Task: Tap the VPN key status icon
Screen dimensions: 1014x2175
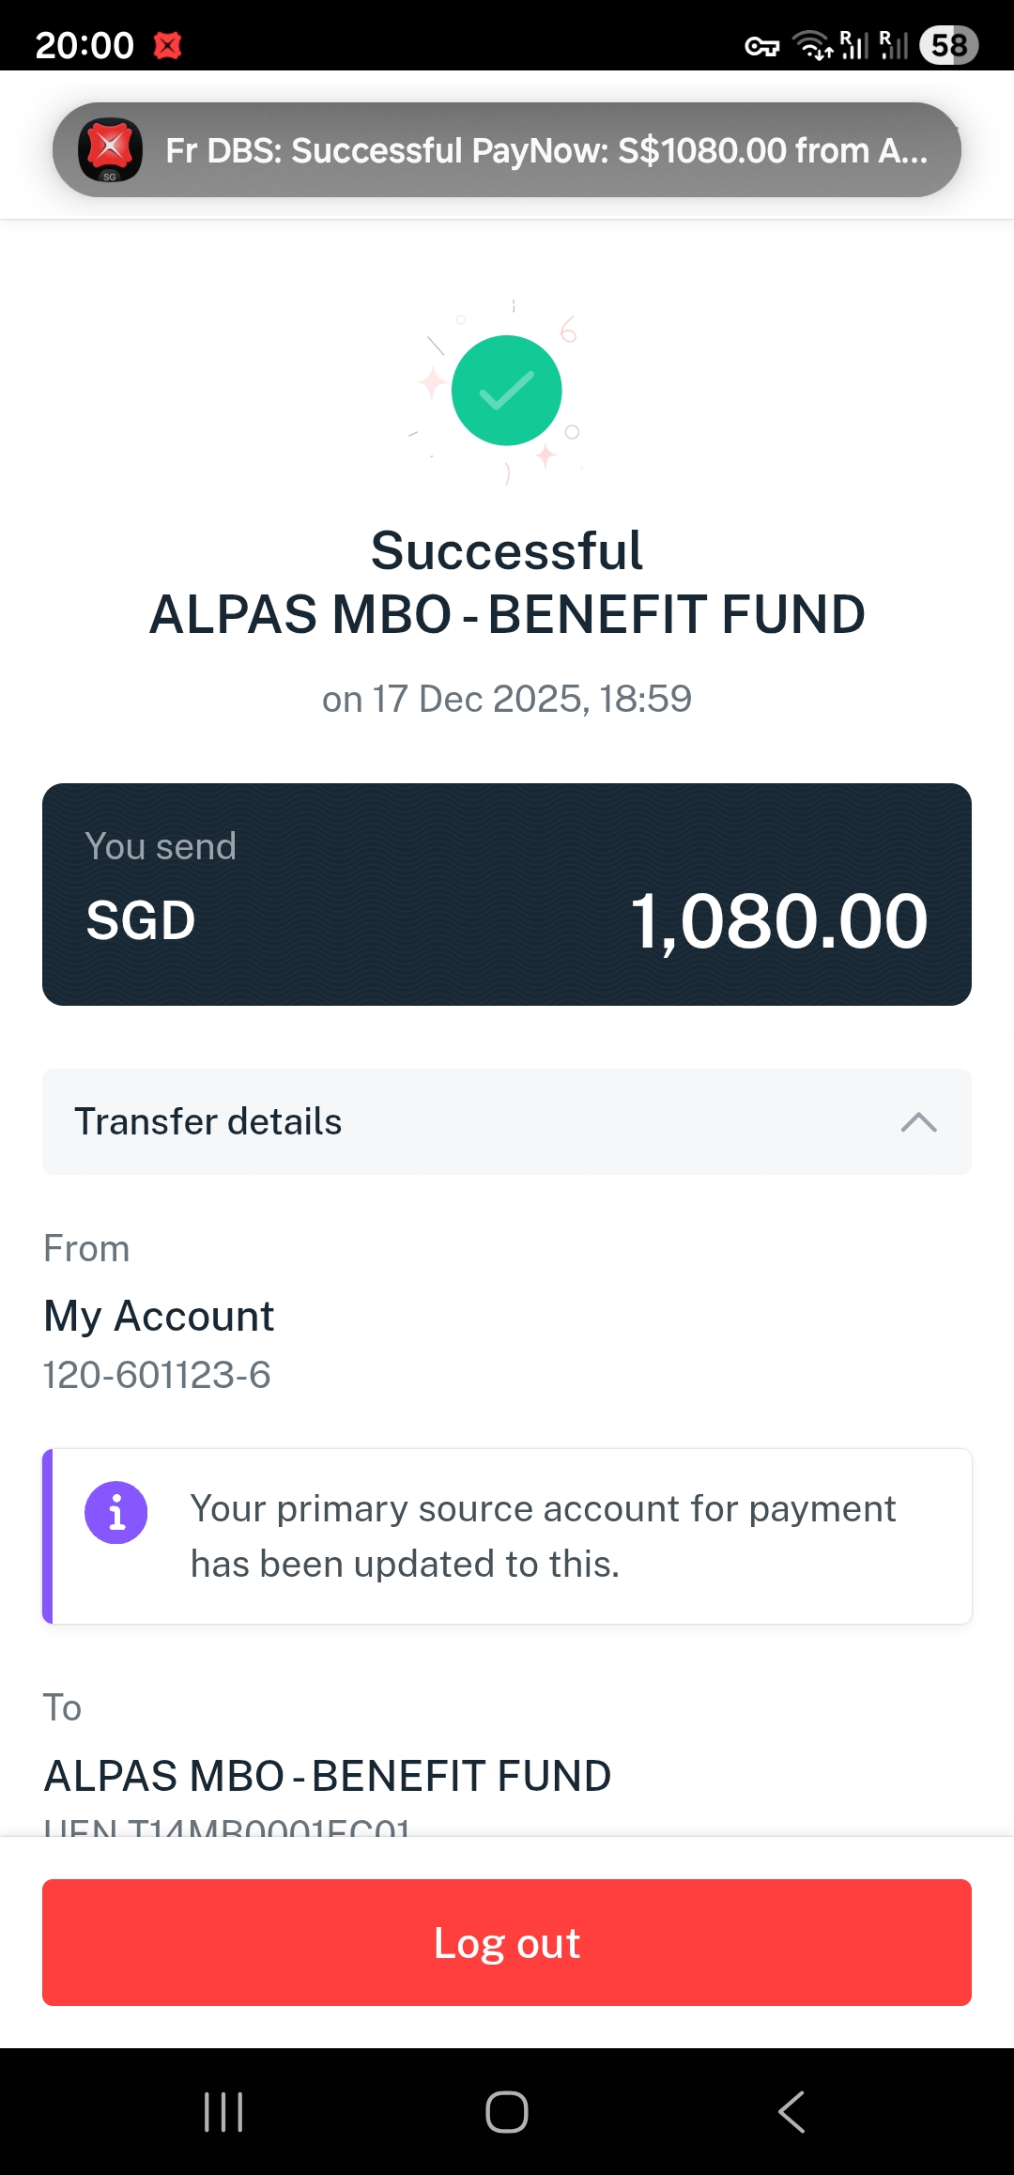Action: point(761,46)
